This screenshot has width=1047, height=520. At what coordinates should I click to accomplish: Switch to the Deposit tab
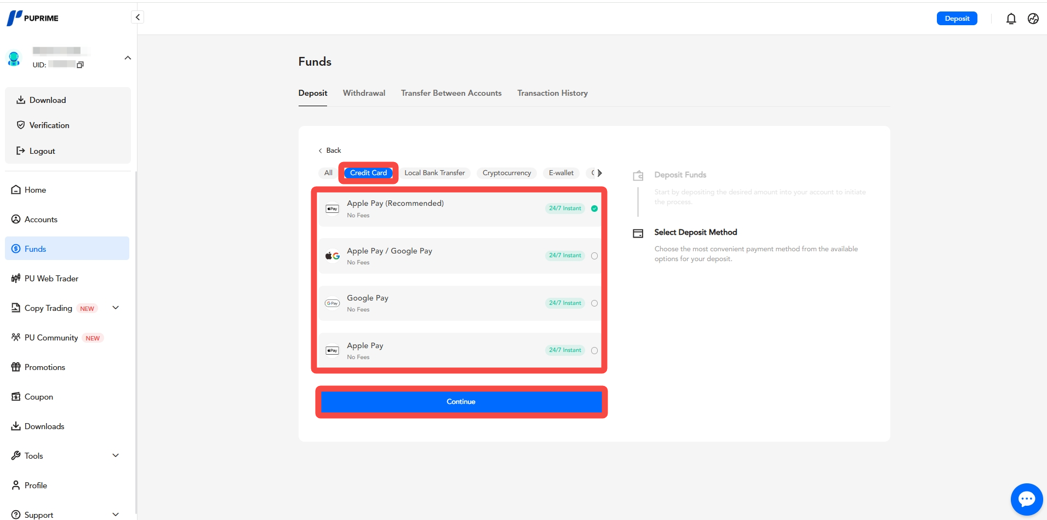(313, 93)
